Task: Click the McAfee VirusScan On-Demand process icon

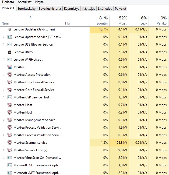Action: click(x=10, y=158)
